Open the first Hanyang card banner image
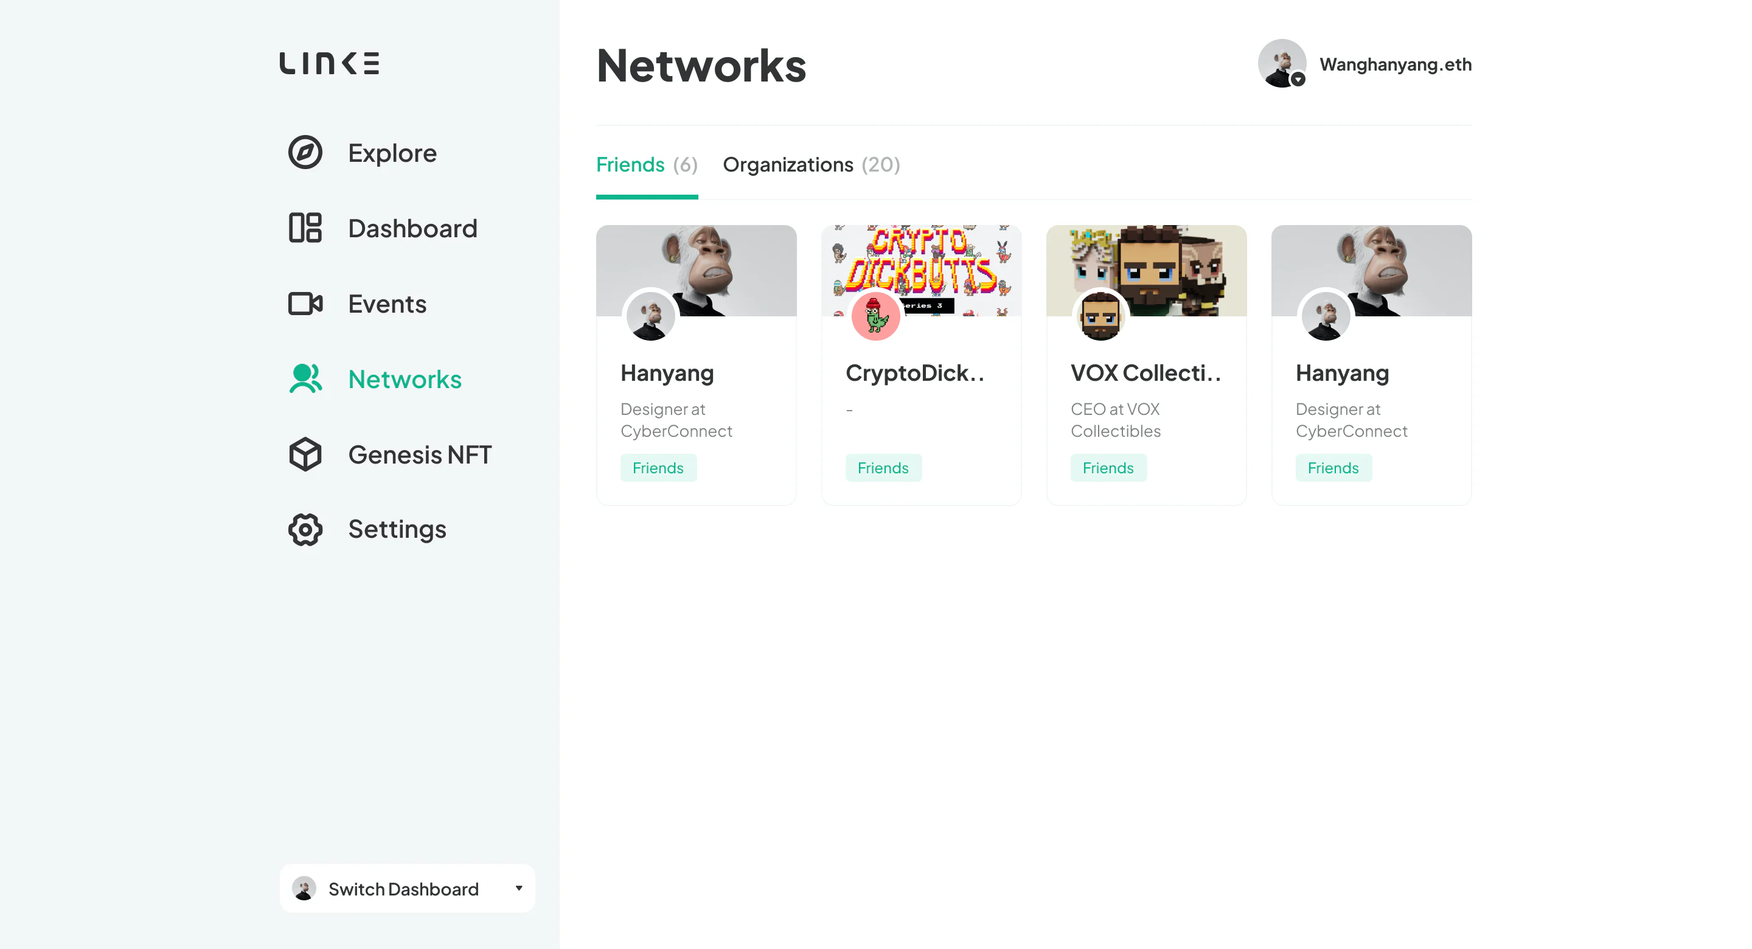Viewport: 1752px width, 949px height. [696, 271]
